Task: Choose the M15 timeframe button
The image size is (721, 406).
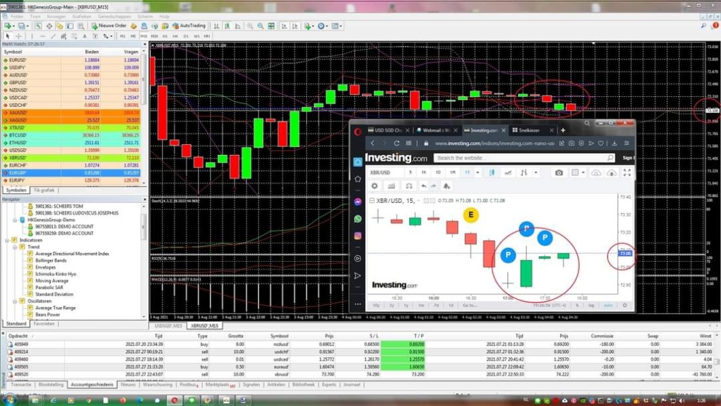Action: pyautogui.click(x=144, y=36)
